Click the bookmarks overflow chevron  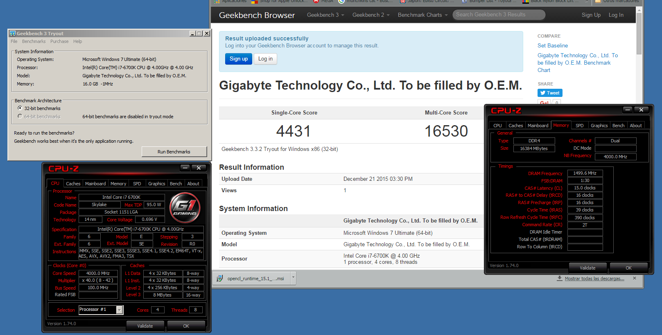[586, 1]
